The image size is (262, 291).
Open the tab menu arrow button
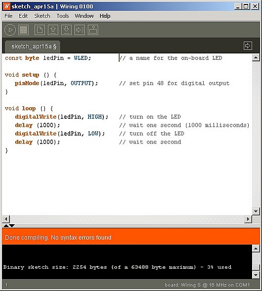tap(248, 46)
